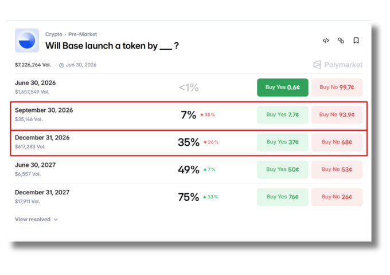Buy No at 99.7¢ for June 30, 2026

tap(337, 87)
